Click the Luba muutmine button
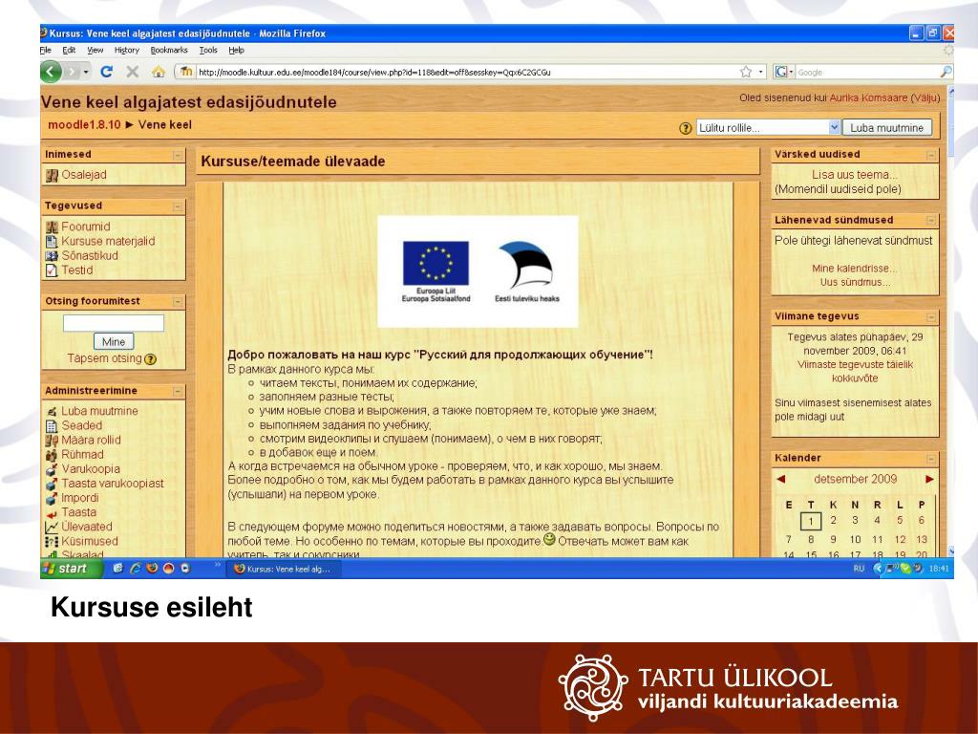The width and height of the screenshot is (978, 734). [887, 128]
